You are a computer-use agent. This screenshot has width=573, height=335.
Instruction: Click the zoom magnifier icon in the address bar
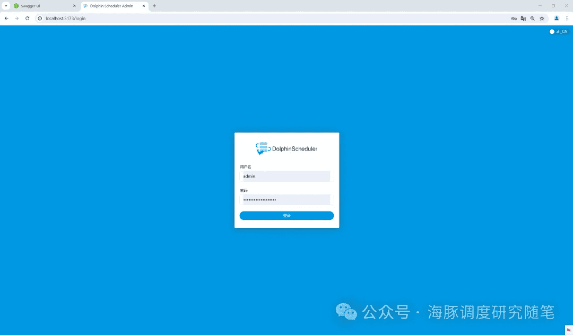pos(533,18)
